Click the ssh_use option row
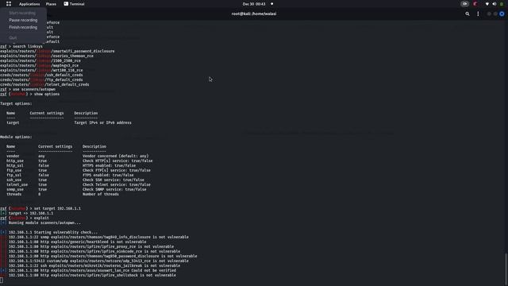The image size is (508, 286). click(x=75, y=180)
